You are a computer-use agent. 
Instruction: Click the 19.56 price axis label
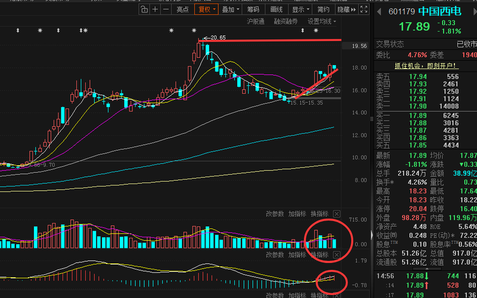tap(360, 46)
